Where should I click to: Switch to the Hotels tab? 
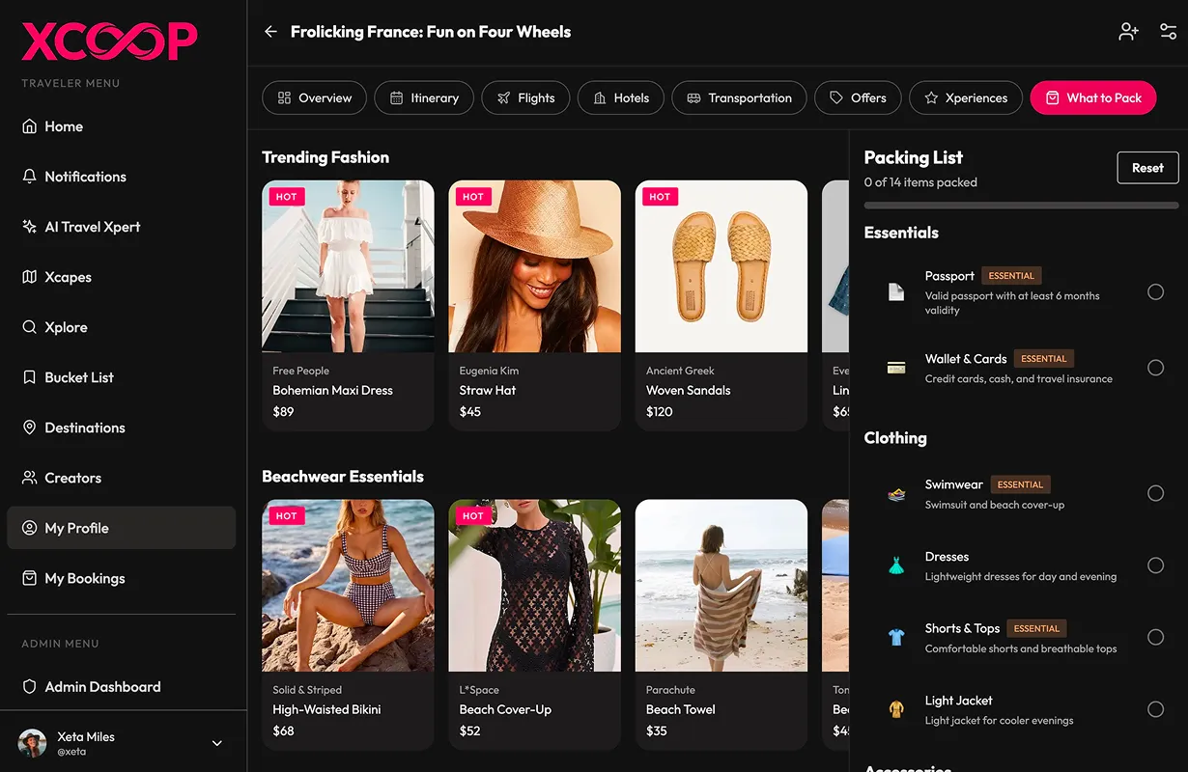click(621, 97)
